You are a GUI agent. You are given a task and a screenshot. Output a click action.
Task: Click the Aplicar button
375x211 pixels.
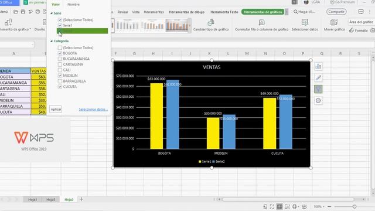point(56,110)
